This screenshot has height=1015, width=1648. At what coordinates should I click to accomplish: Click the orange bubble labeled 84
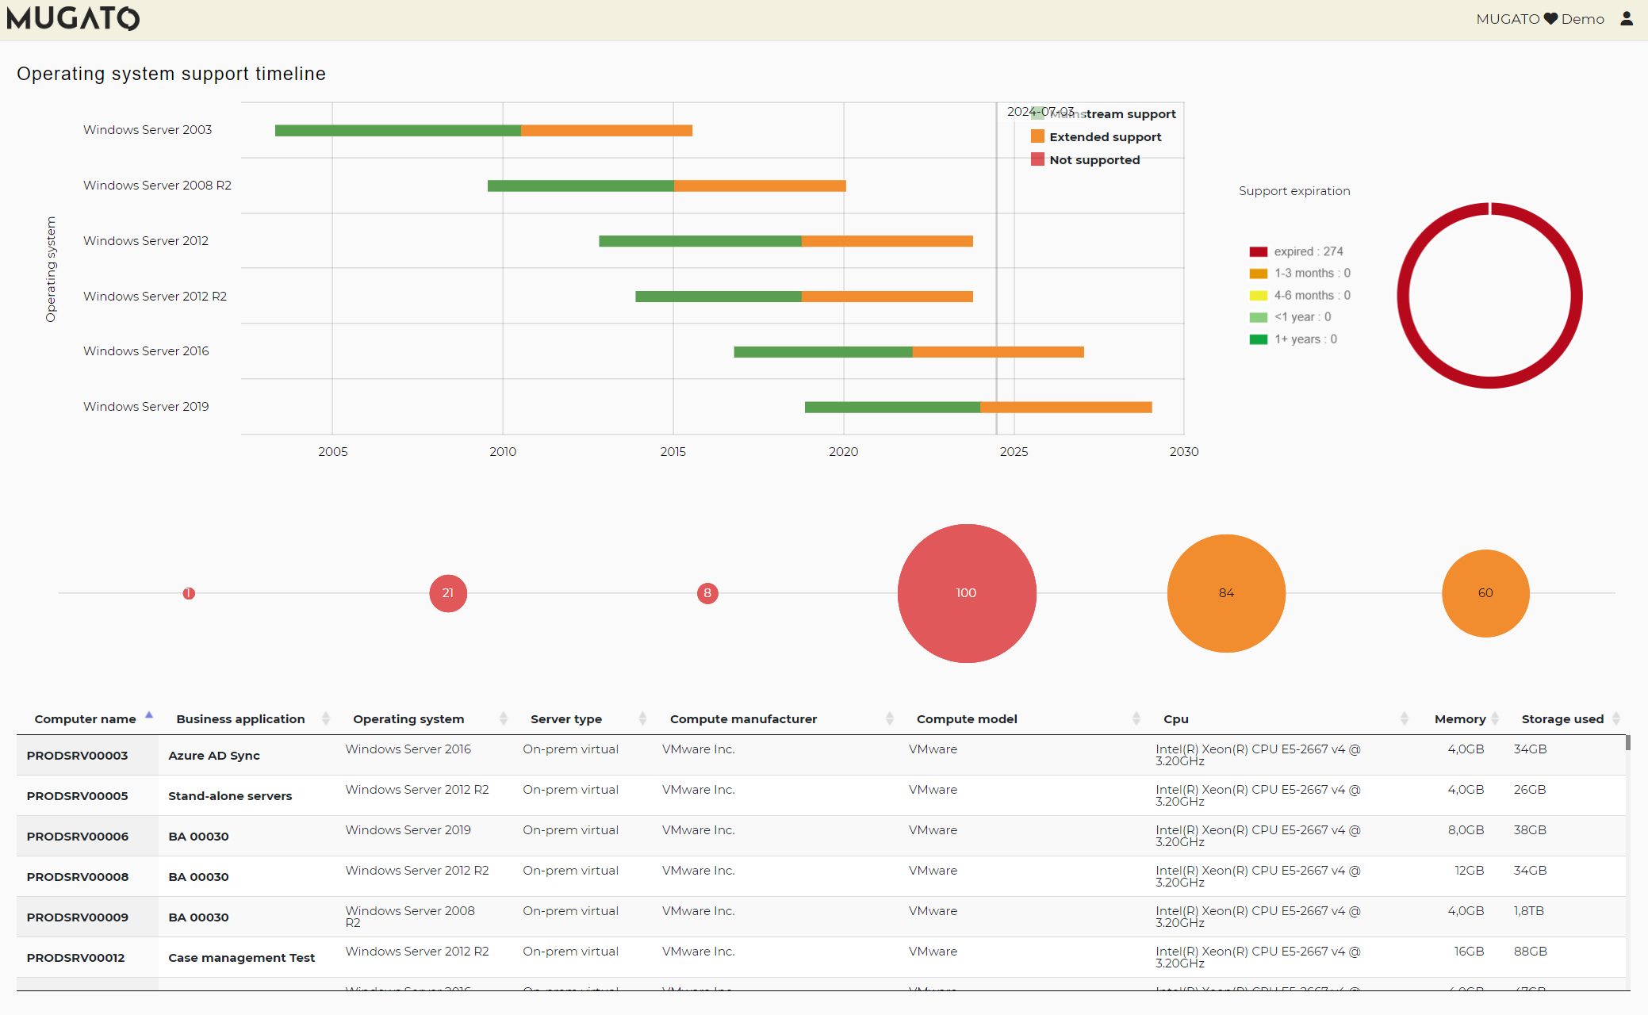coord(1226,593)
